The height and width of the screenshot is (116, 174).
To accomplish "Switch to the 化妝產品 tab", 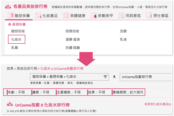I will 46,16.
